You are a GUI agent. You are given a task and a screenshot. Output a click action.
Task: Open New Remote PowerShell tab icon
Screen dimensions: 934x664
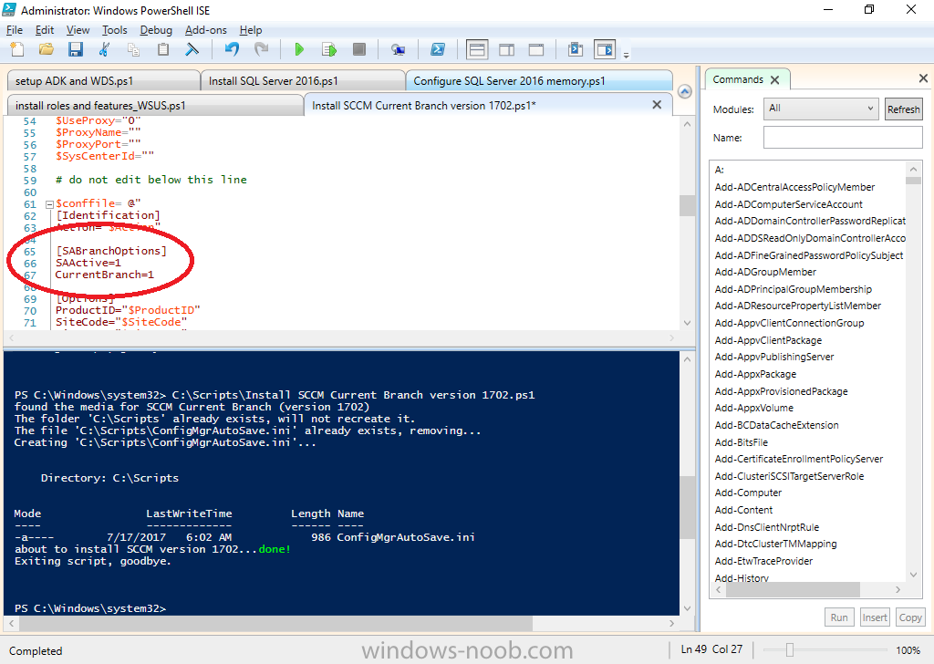click(398, 50)
